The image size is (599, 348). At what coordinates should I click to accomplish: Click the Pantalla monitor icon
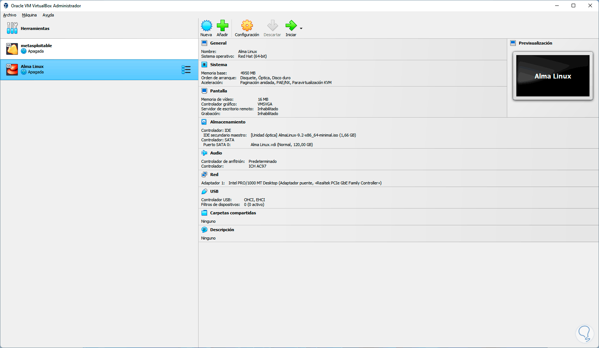coord(204,91)
